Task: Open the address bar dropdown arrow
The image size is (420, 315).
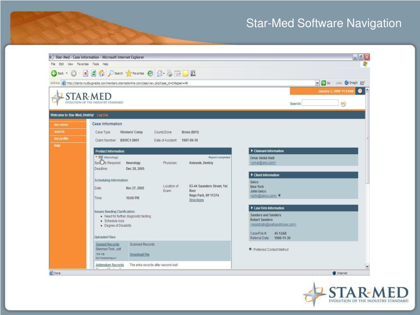Action: coord(317,82)
